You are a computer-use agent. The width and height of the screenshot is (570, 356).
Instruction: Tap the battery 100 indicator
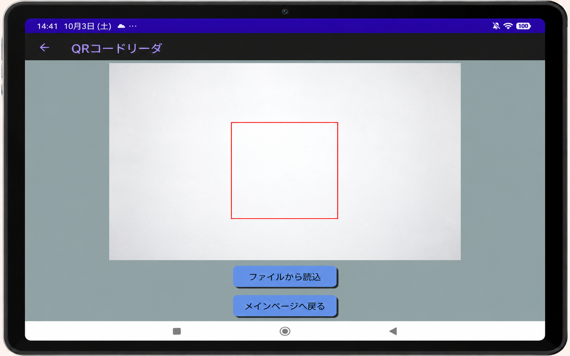tap(523, 26)
